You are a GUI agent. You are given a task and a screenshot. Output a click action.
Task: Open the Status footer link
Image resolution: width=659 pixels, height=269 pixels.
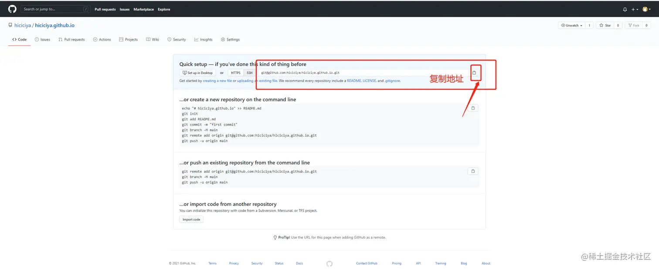point(279,263)
